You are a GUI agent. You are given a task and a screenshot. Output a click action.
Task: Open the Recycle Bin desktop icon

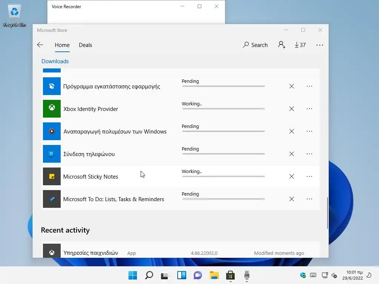pos(14,16)
